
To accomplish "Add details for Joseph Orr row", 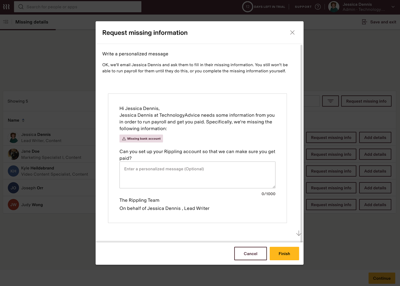I will click(375, 188).
